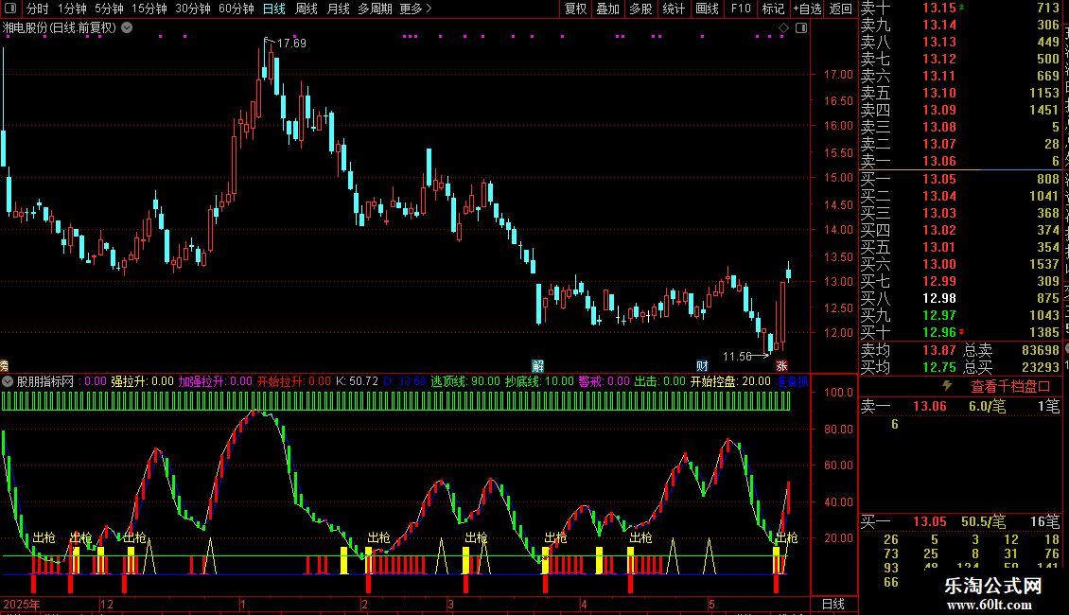Open F10 company info
1069x615 pixels.
(x=741, y=9)
